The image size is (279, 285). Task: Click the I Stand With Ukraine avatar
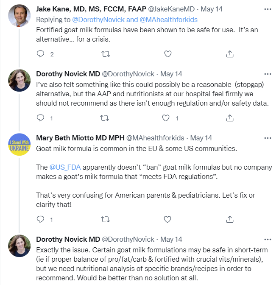click(x=20, y=145)
